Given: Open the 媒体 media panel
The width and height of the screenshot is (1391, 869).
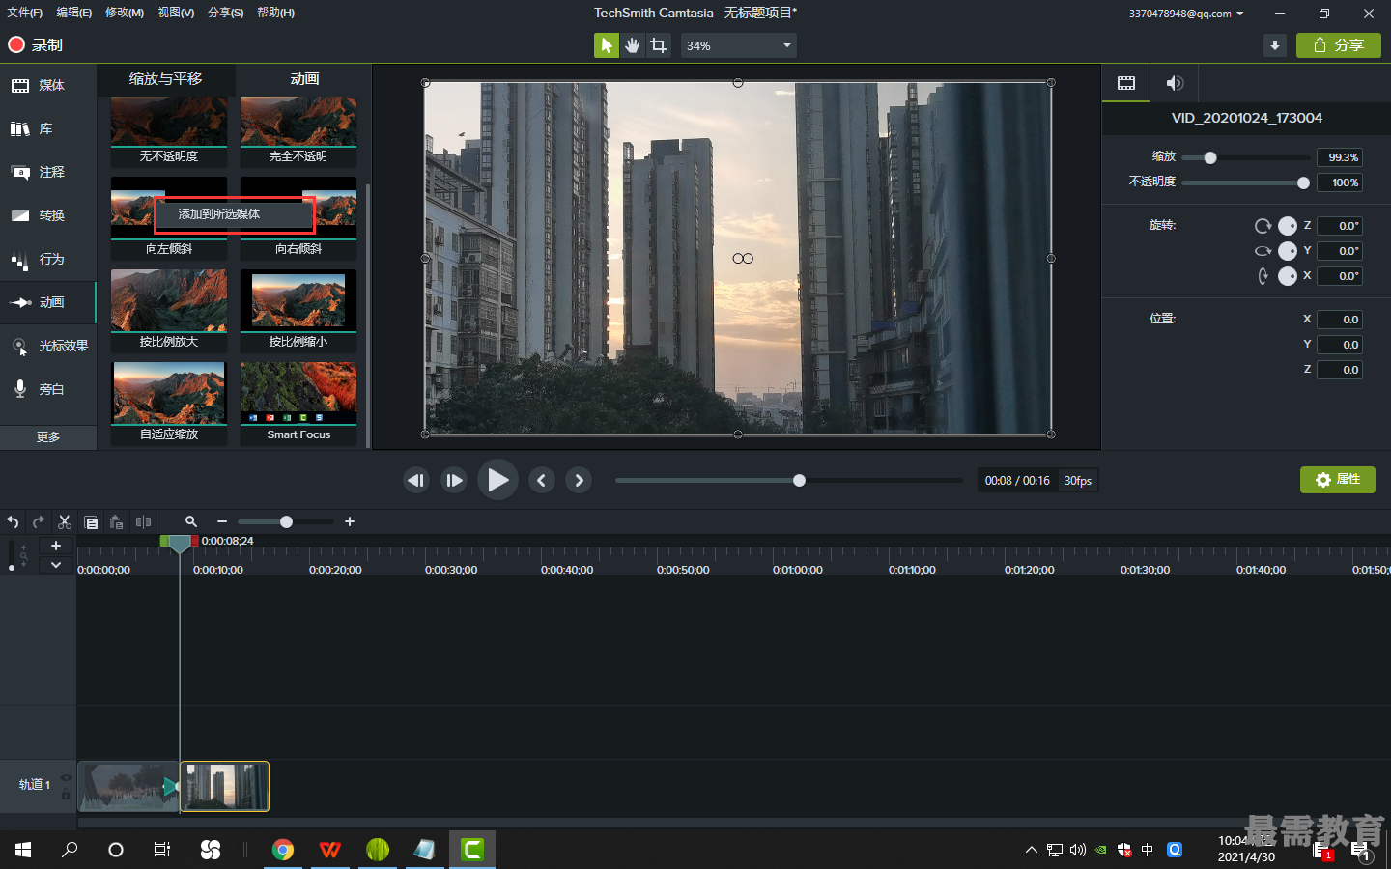Looking at the screenshot, I should tap(48, 85).
